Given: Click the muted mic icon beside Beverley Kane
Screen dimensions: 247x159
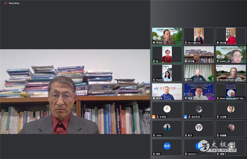Looking at the screenshot, I should [218, 80].
